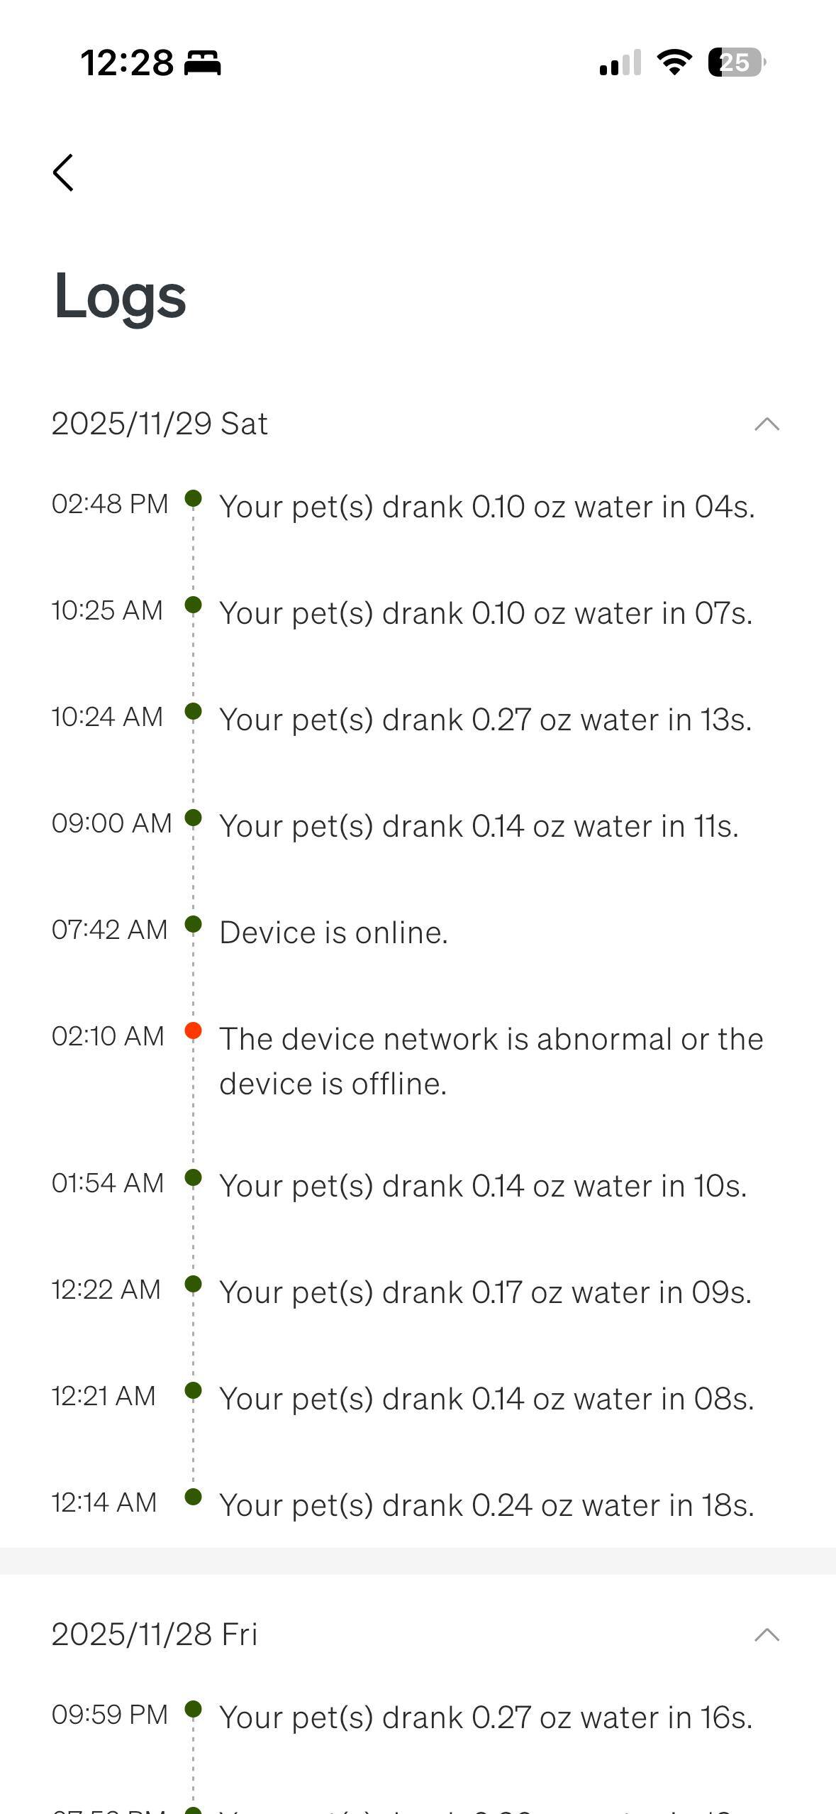
Task: Select the 'Device is online.' log entry
Action: 333,933
